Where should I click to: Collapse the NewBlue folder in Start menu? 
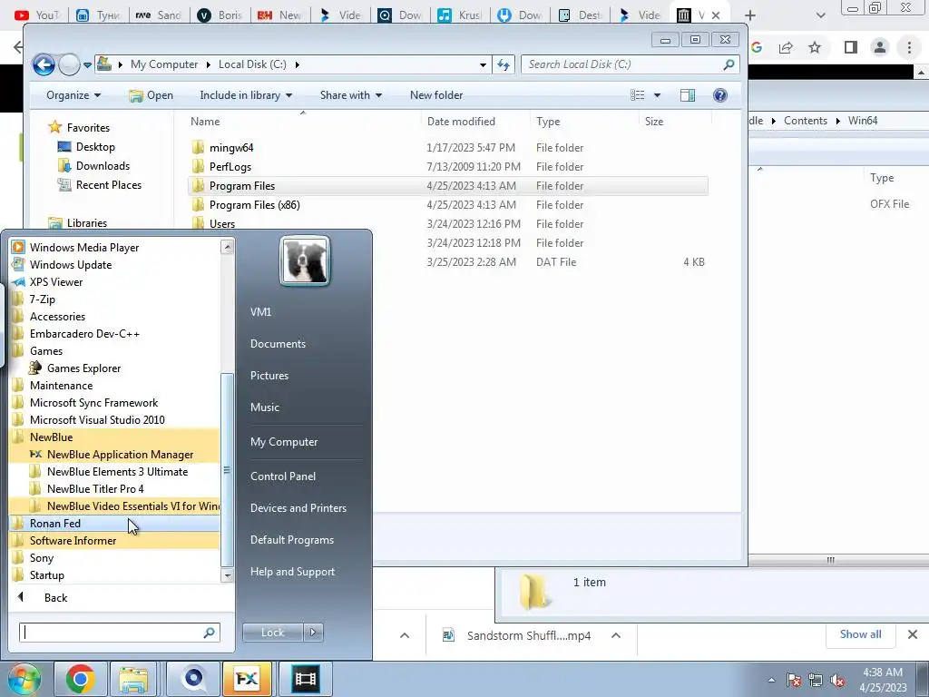(51, 437)
